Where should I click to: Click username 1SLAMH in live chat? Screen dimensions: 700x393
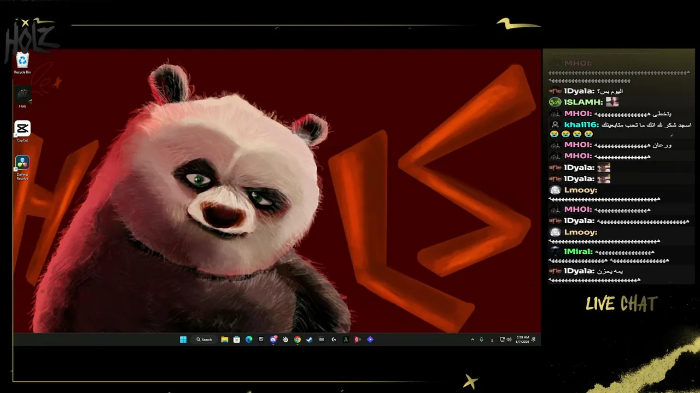[584, 102]
